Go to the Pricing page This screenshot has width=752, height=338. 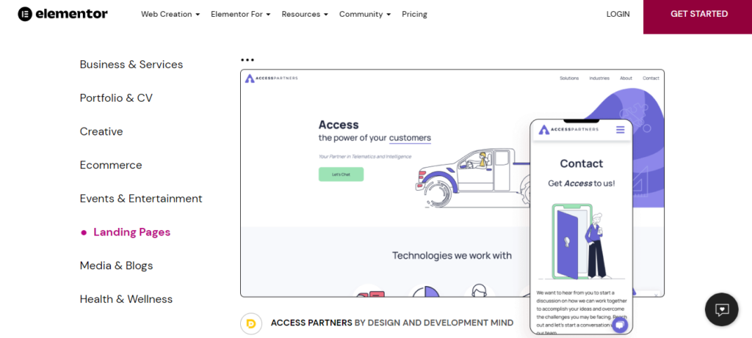414,14
